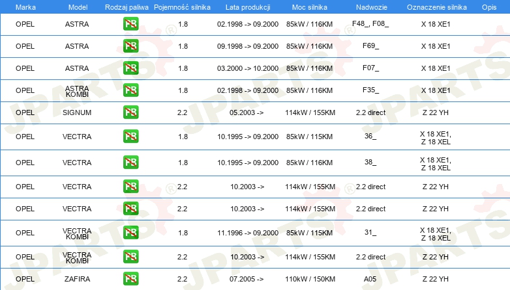This screenshot has height=290, width=510.
Task: Click the engine power '110kW / 150KM'
Action: (310, 279)
